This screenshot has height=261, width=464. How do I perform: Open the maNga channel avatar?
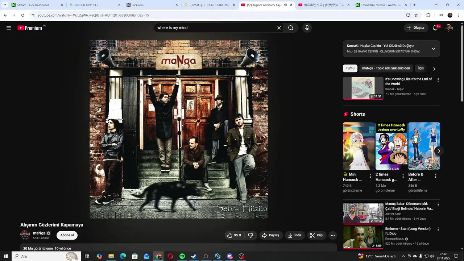pos(25,235)
